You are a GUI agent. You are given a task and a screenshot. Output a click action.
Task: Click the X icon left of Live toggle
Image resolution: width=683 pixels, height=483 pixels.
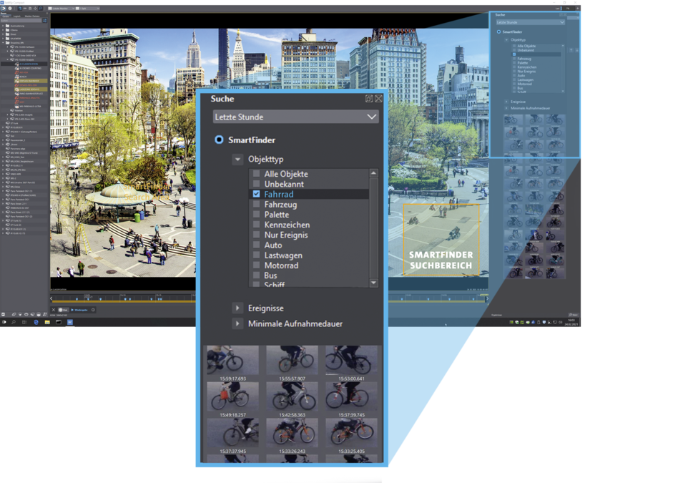coord(54,310)
